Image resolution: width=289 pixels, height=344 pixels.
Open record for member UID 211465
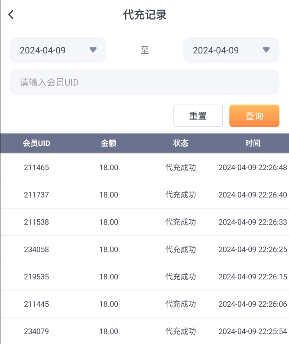[x=36, y=168]
